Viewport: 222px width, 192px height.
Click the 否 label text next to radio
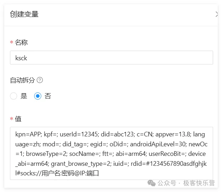pos(48,96)
